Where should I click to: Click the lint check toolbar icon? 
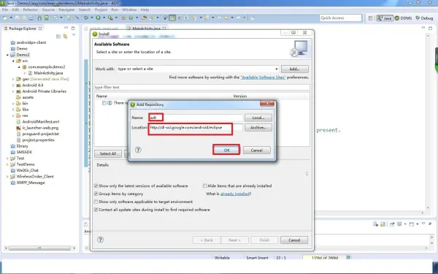[55, 18]
